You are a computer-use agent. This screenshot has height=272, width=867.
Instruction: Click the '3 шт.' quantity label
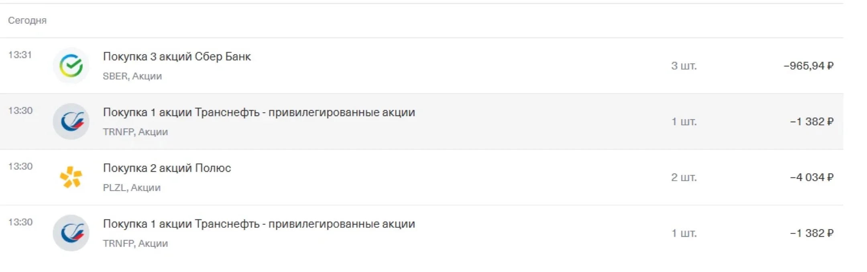click(684, 66)
